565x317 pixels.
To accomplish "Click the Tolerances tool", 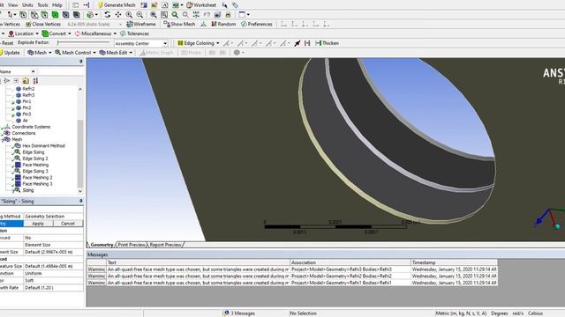I will (x=134, y=33).
